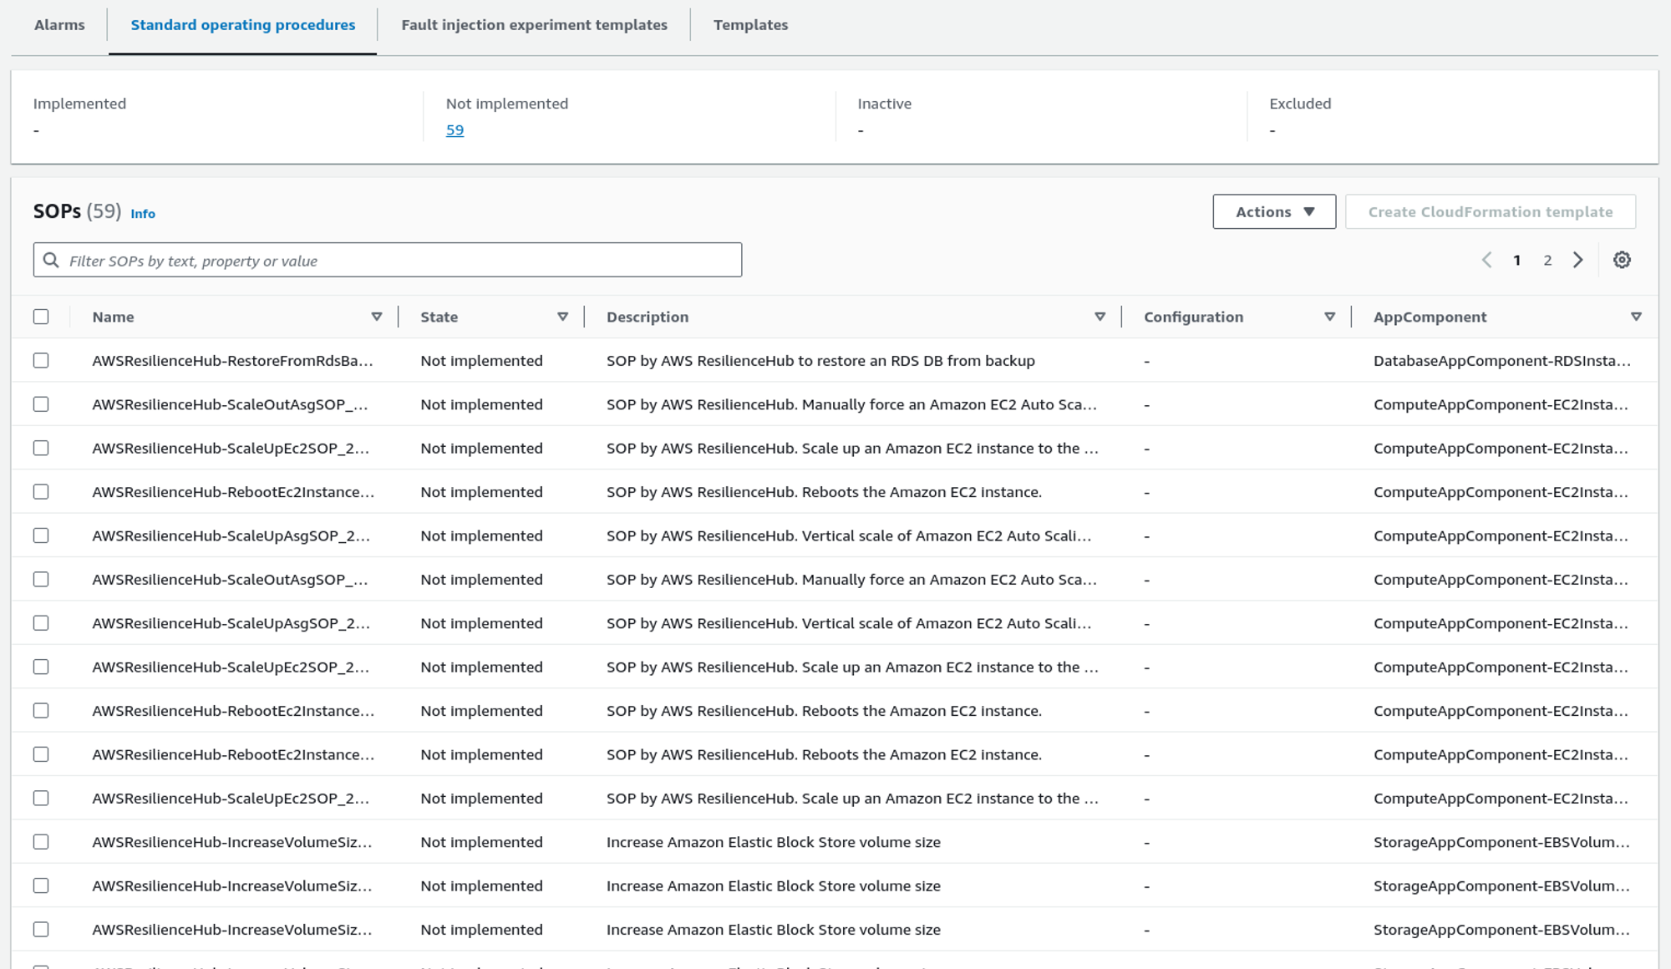The height and width of the screenshot is (969, 1671).
Task: Click the search magnifier icon
Action: [51, 261]
